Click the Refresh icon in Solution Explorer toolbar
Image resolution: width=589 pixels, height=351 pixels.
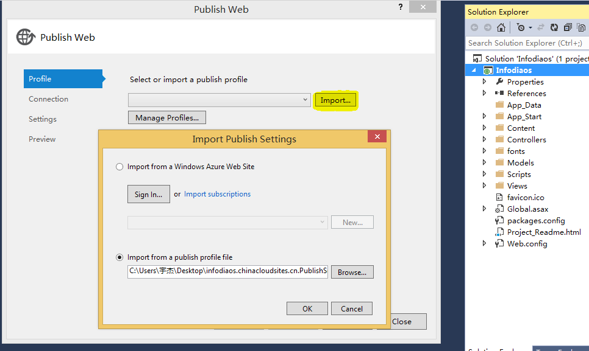coord(554,27)
